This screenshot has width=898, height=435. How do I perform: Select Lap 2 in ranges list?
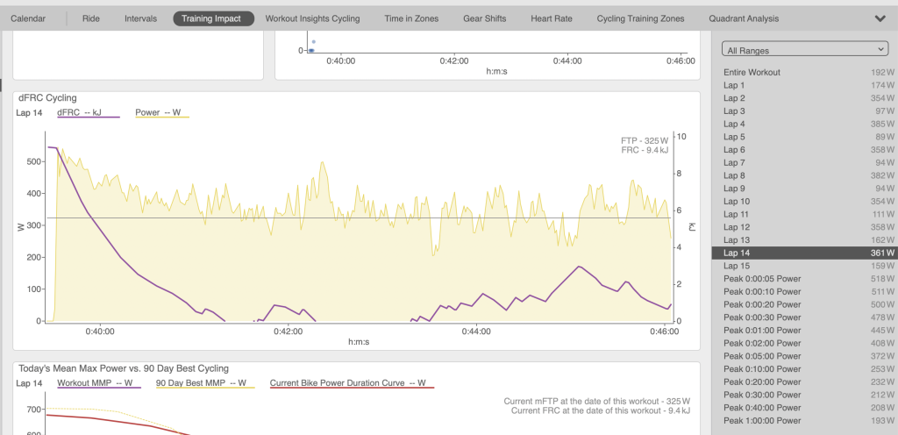pyautogui.click(x=805, y=98)
